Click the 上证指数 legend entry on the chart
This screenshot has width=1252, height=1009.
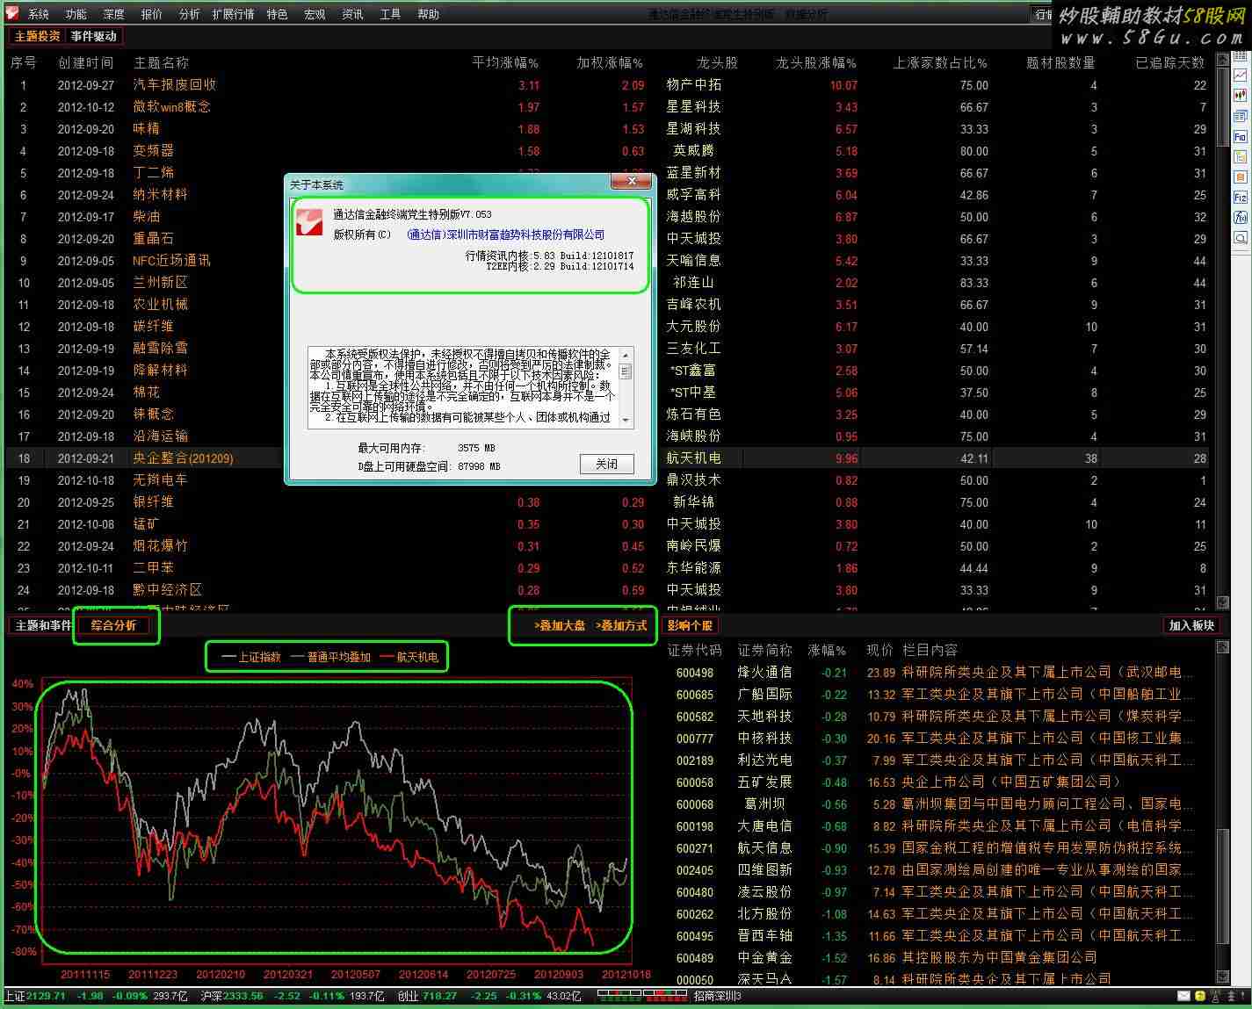pyautogui.click(x=251, y=657)
